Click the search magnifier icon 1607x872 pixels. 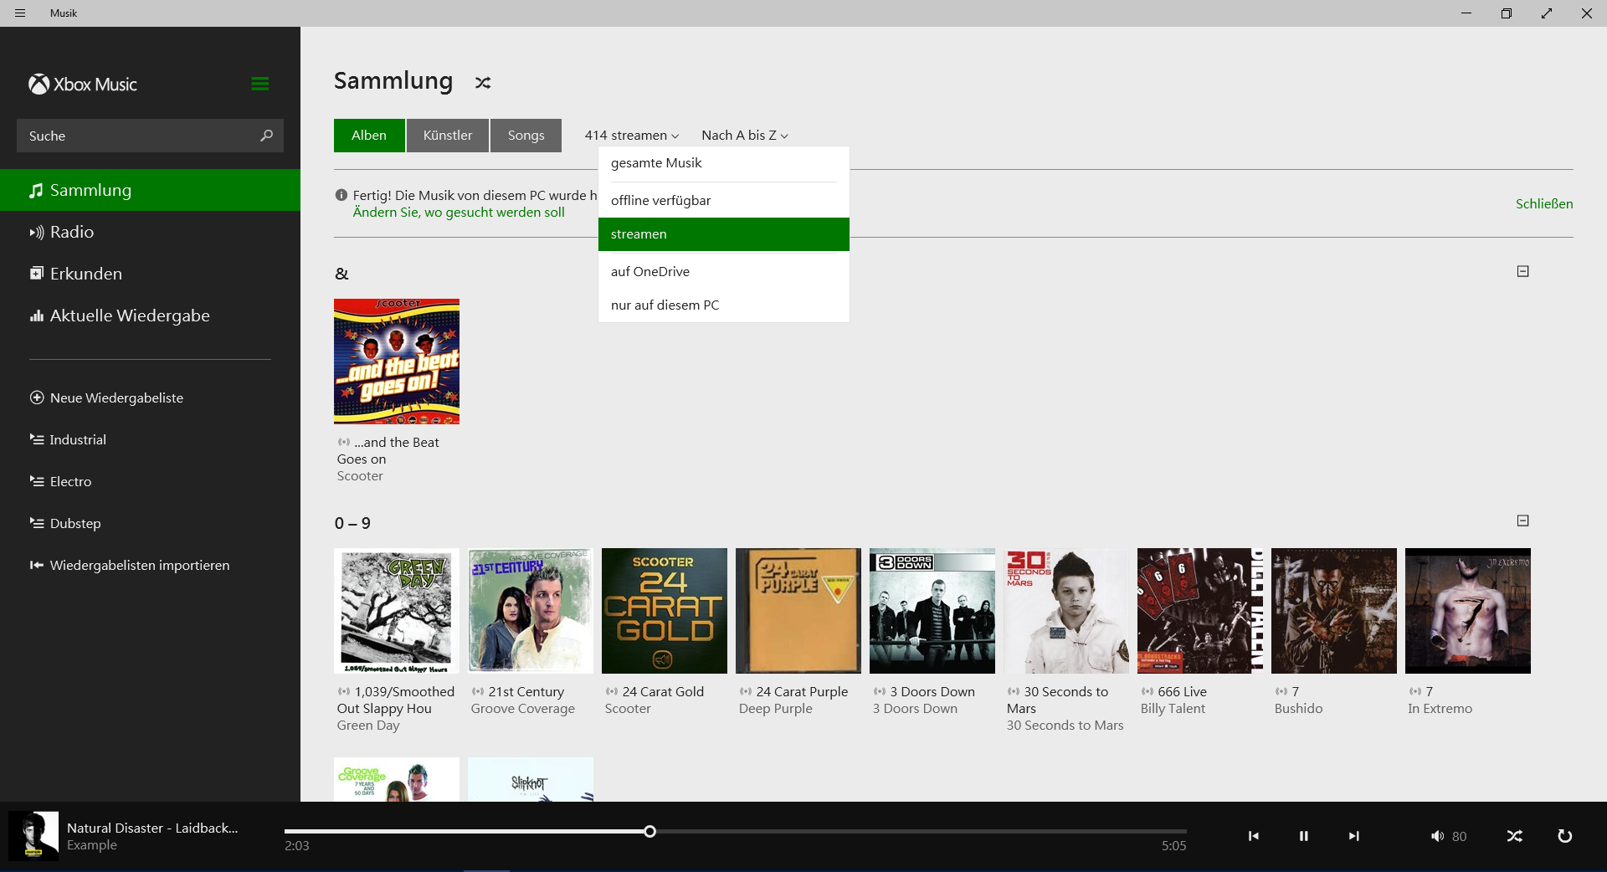coord(266,136)
